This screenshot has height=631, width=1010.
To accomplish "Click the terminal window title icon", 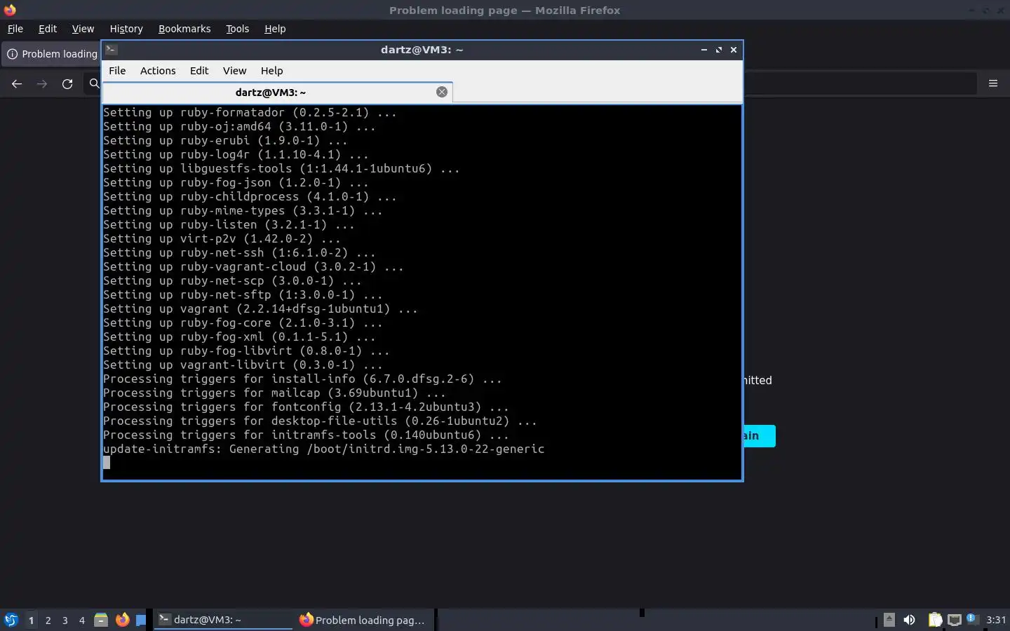I will (x=111, y=50).
